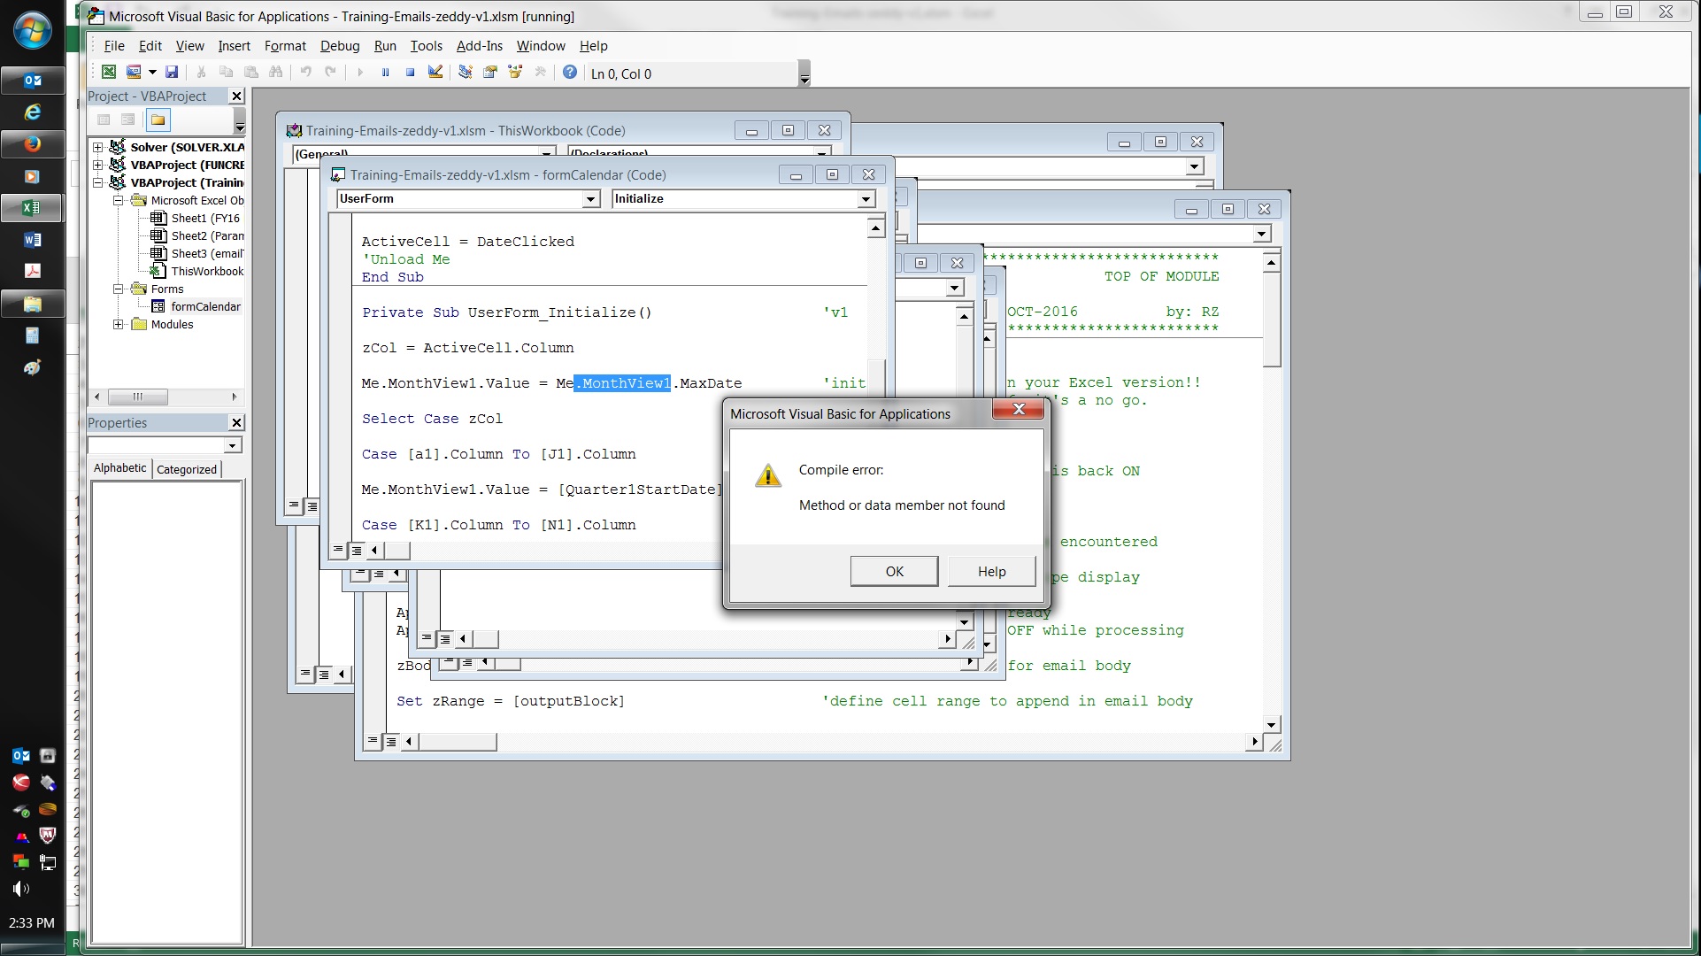Open the Debug menu

click(339, 46)
